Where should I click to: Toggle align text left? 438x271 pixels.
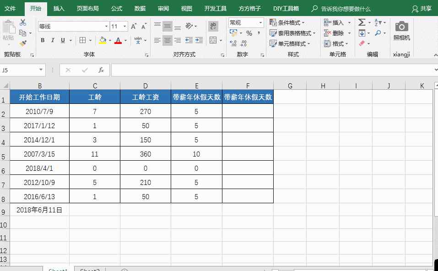[x=157, y=40]
